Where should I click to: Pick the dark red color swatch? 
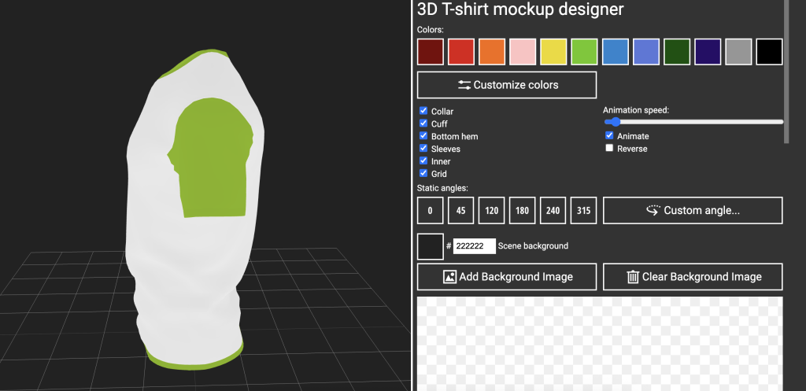click(x=431, y=52)
